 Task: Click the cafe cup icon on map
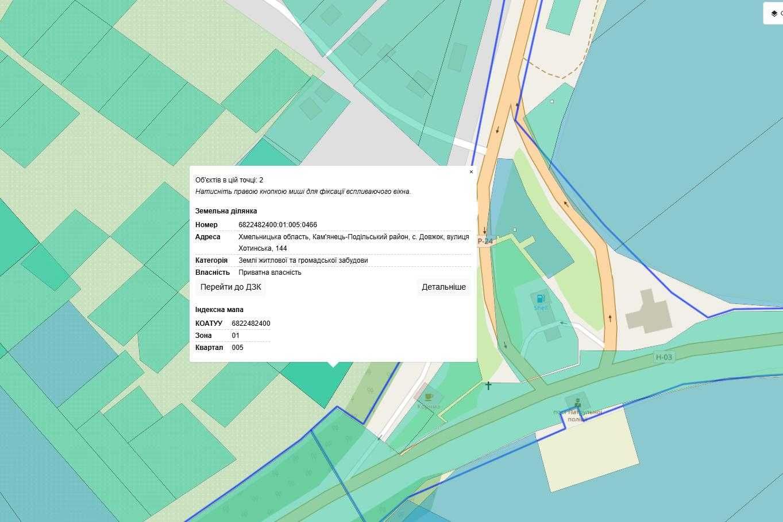428,396
